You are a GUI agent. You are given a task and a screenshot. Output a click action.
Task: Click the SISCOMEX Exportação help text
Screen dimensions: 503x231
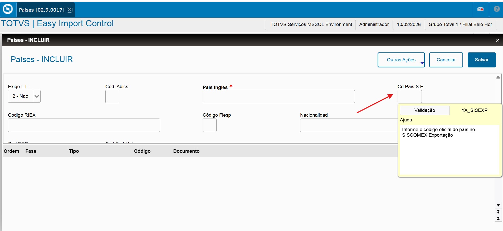pyautogui.click(x=427, y=135)
